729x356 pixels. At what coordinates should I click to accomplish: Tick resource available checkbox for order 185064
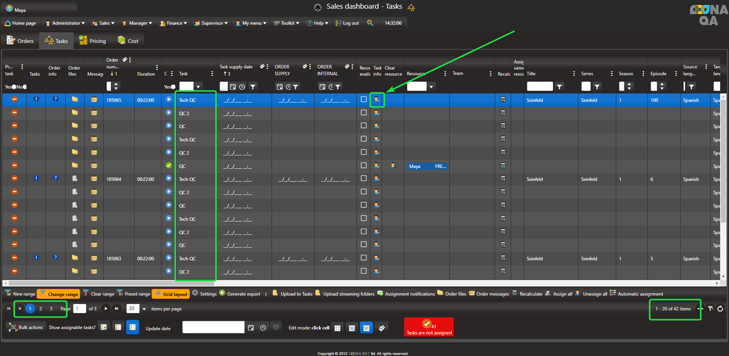[363, 178]
